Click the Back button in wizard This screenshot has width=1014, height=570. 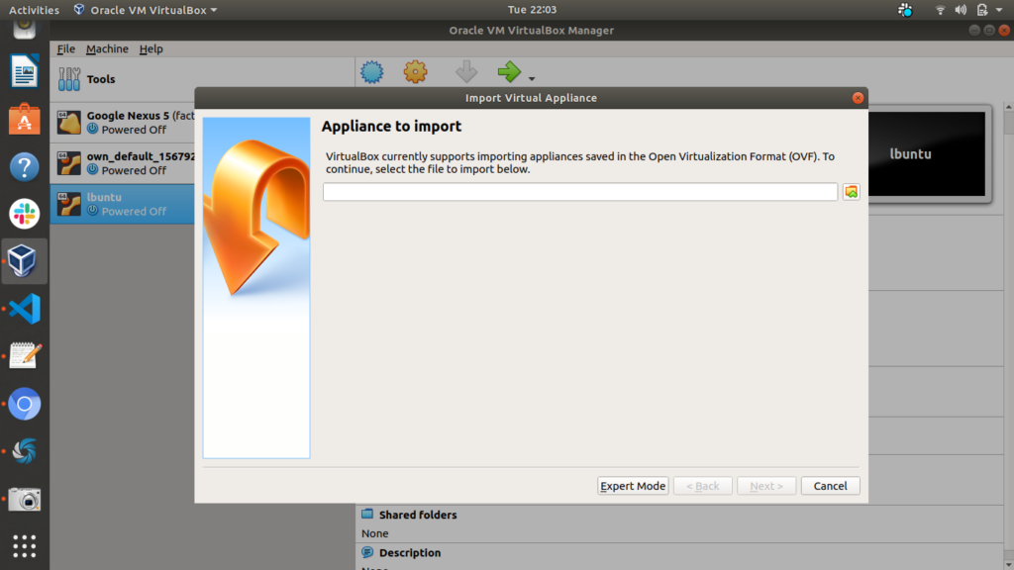pos(702,485)
